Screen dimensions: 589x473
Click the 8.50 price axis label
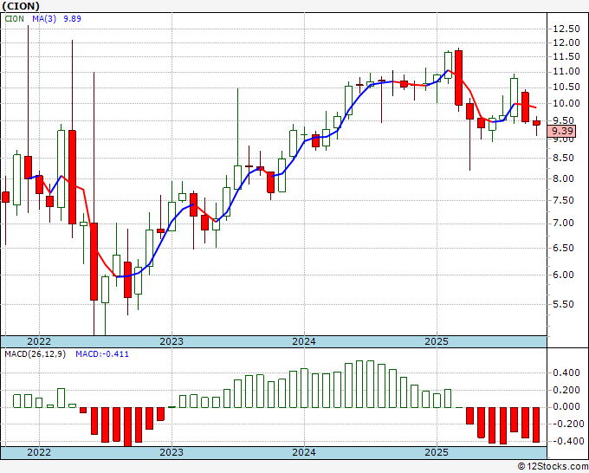[x=564, y=159]
